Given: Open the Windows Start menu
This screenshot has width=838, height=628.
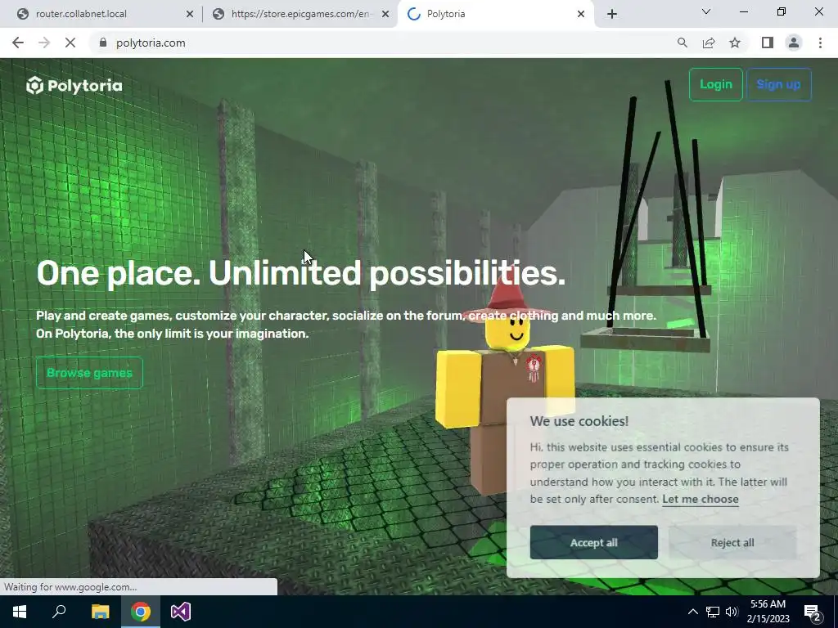Looking at the screenshot, I should coord(20,612).
